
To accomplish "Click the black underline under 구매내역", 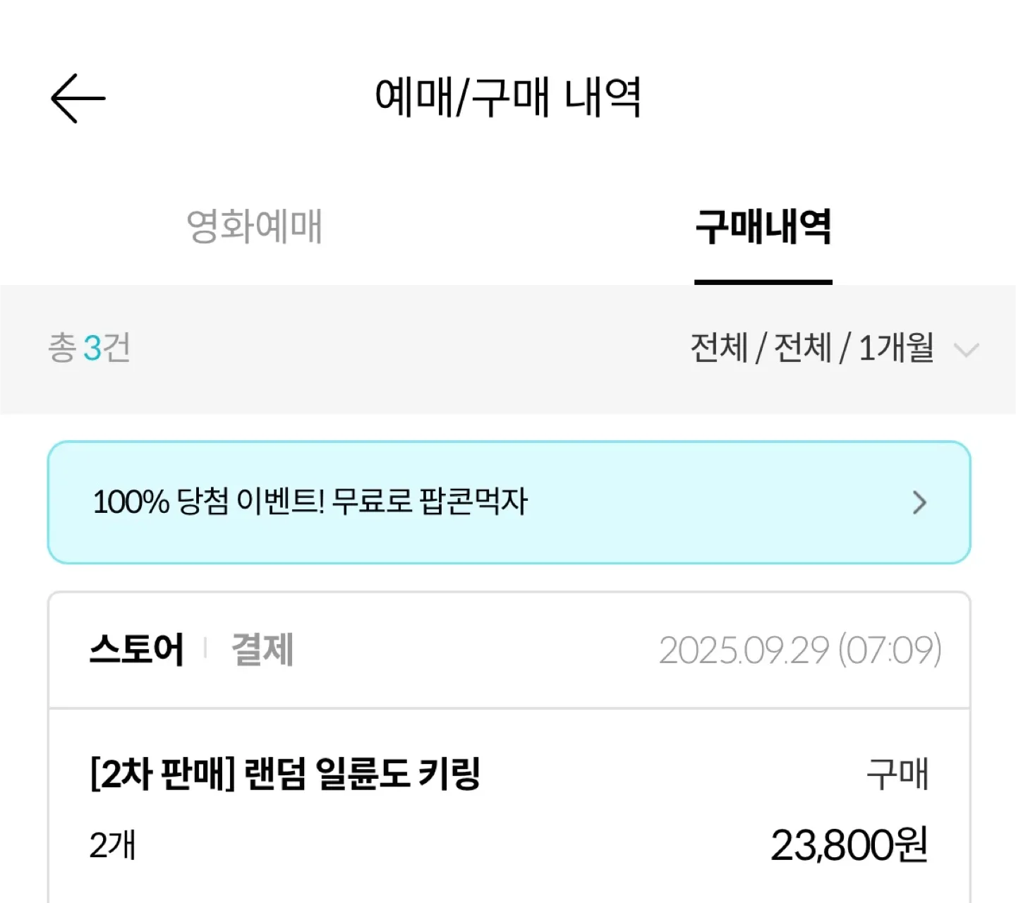I will [763, 282].
